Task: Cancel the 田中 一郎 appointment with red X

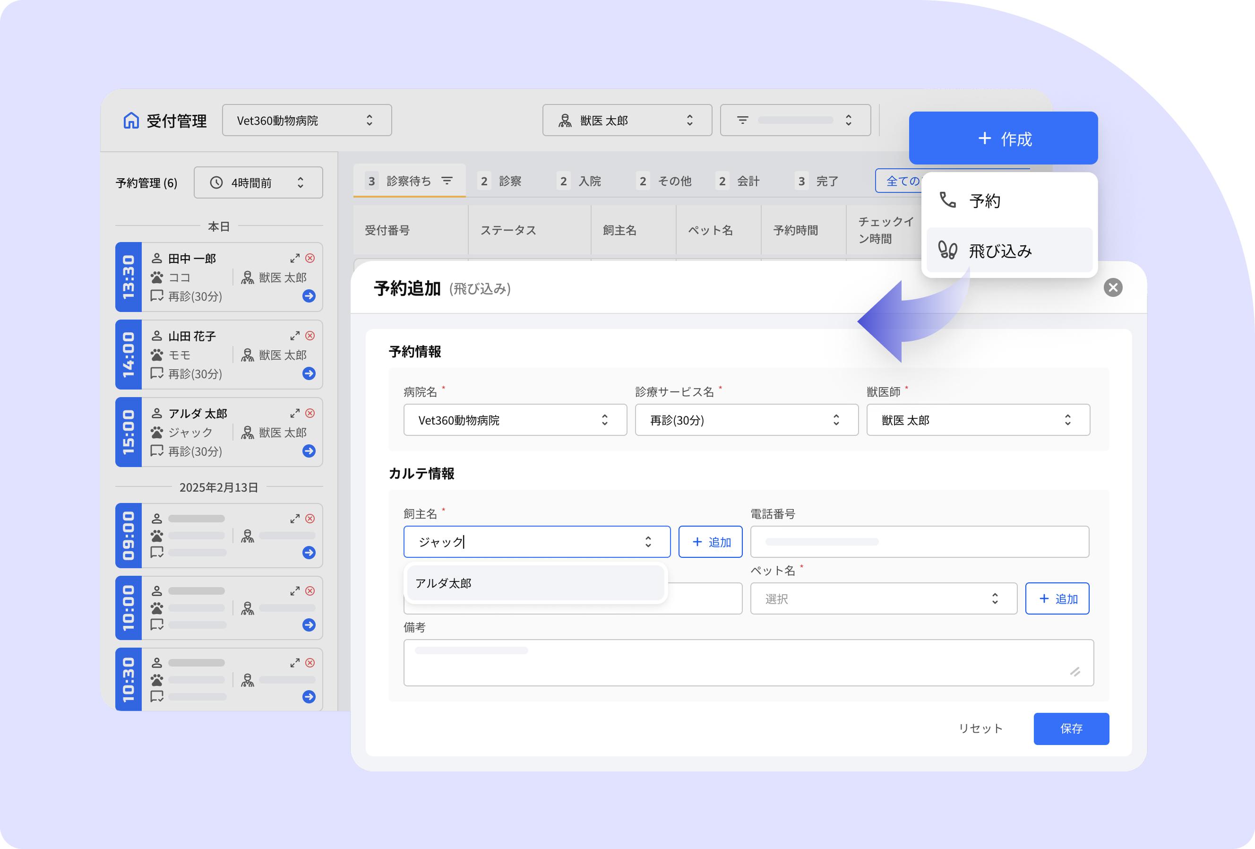Action: click(x=310, y=258)
